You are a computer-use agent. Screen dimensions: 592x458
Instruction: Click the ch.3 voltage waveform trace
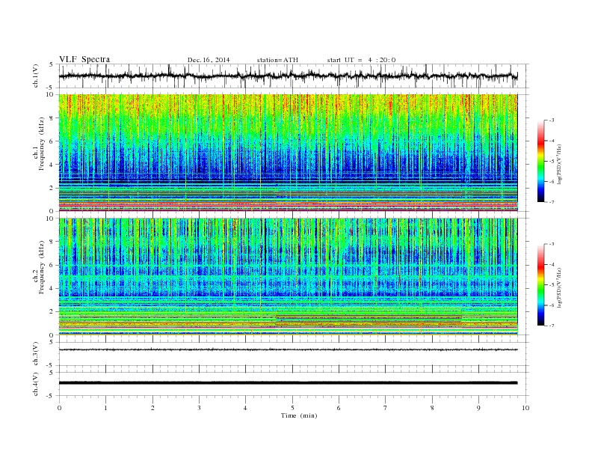288,349
